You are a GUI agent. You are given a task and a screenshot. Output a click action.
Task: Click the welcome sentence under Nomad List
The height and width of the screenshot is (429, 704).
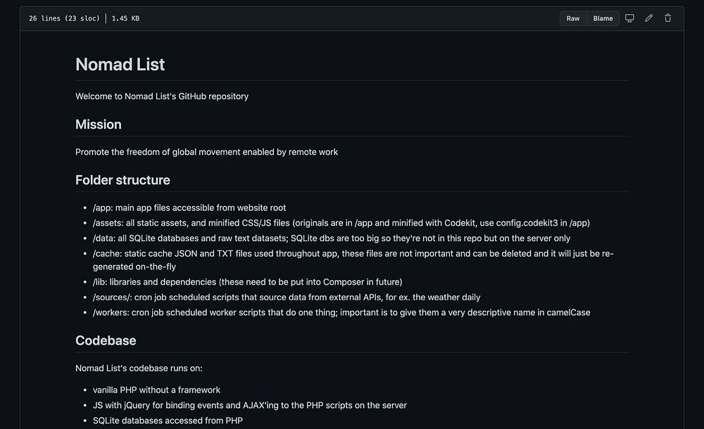[162, 96]
